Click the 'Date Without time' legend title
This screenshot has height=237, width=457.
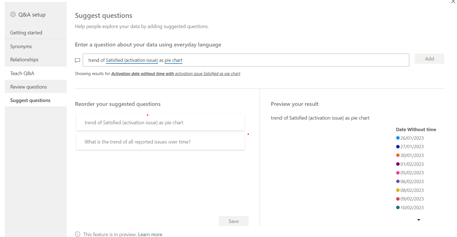pyautogui.click(x=416, y=129)
